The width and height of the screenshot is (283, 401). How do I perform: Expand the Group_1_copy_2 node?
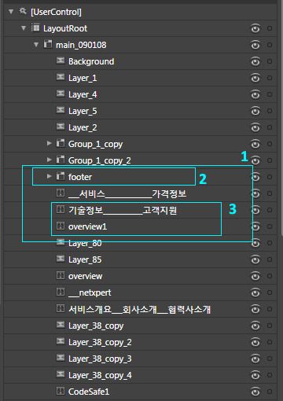coord(49,160)
